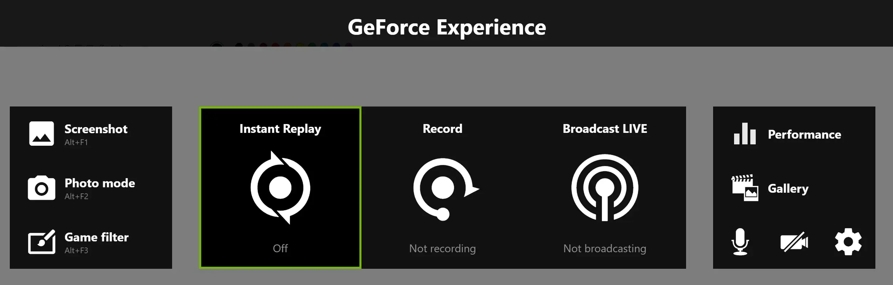This screenshot has height=285, width=893.
Task: Select the Screenshot text label
Action: [96, 129]
